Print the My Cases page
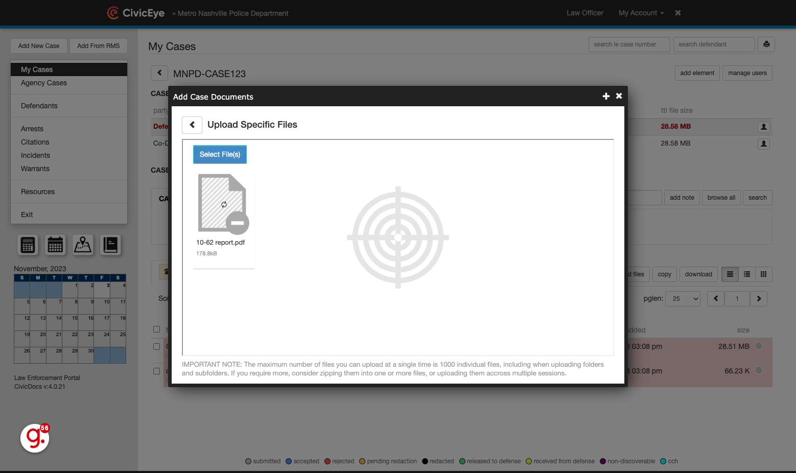Viewport: 796px width, 473px height. (x=766, y=44)
